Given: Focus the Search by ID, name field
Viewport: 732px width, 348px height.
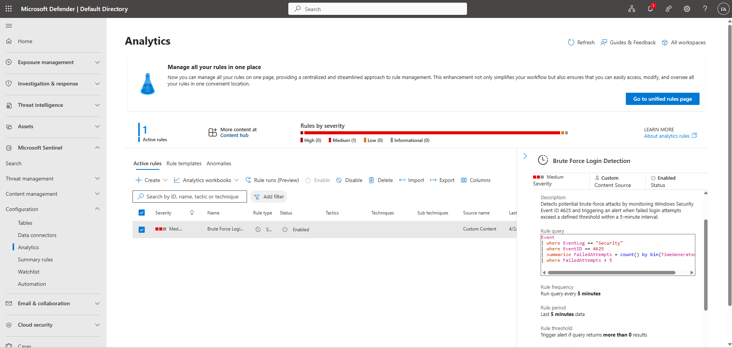Looking at the screenshot, I should tap(190, 197).
